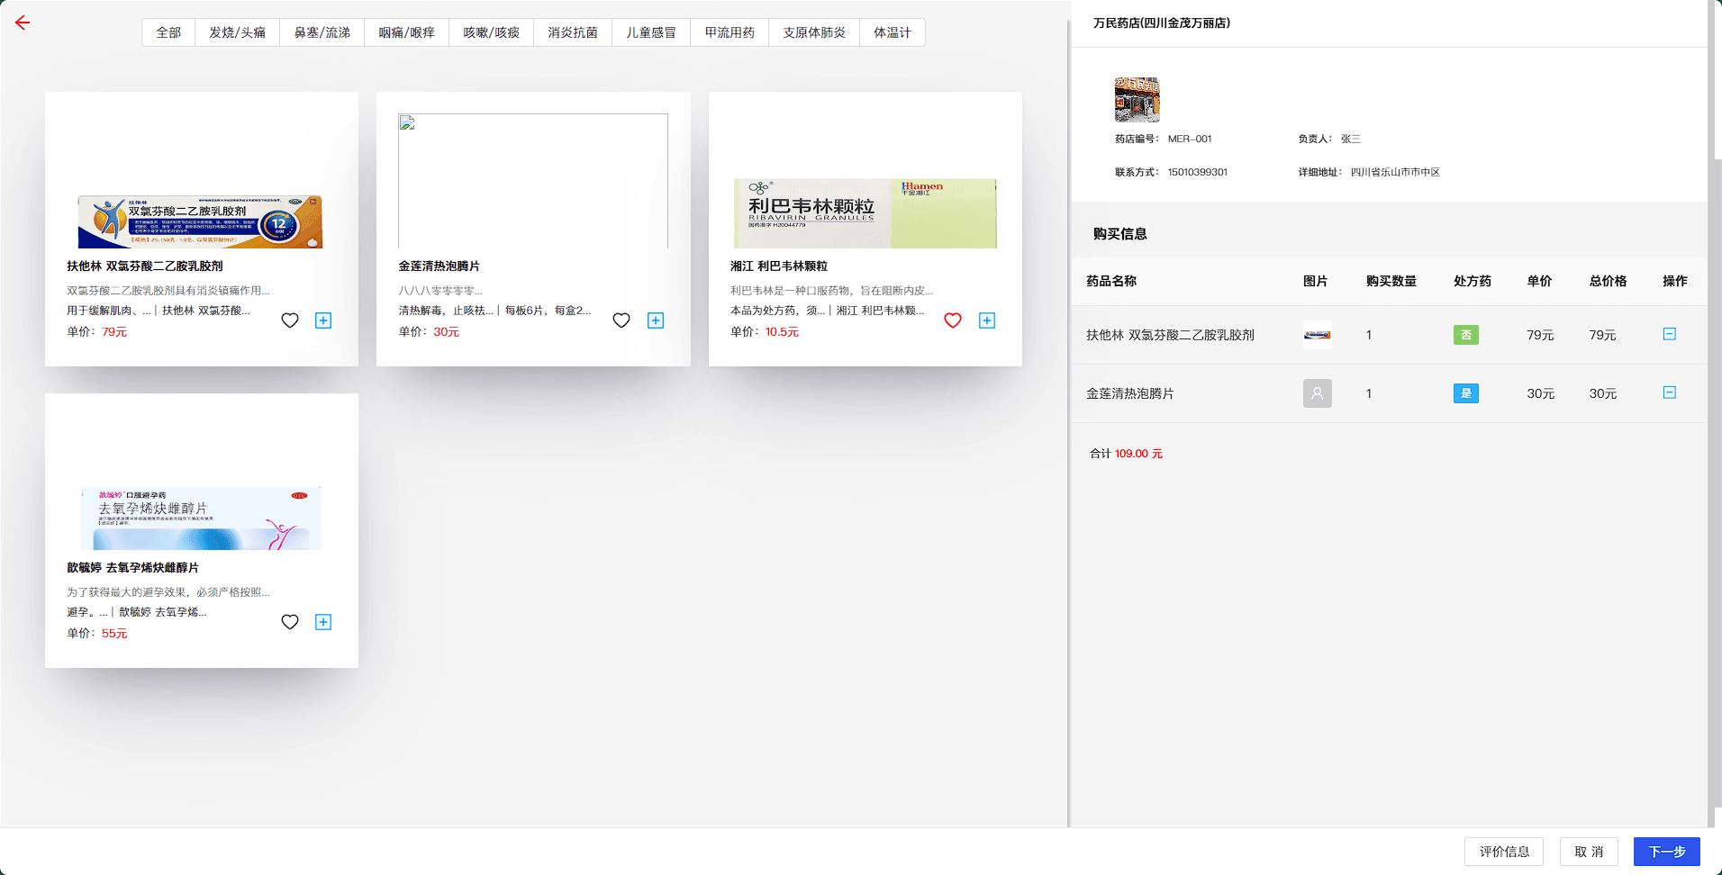Screen dimensions: 1722x875
Task: Click the red back arrow icon
Action: pos(23,23)
